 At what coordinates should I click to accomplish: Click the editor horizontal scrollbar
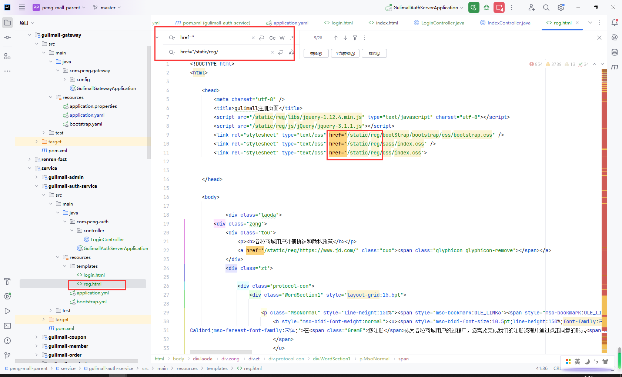pyautogui.click(x=221, y=352)
